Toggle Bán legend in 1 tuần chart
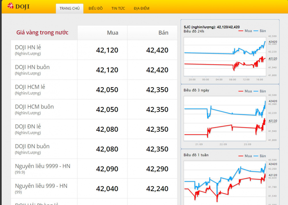The width and height of the screenshot is (288, 205). (x=260, y=156)
